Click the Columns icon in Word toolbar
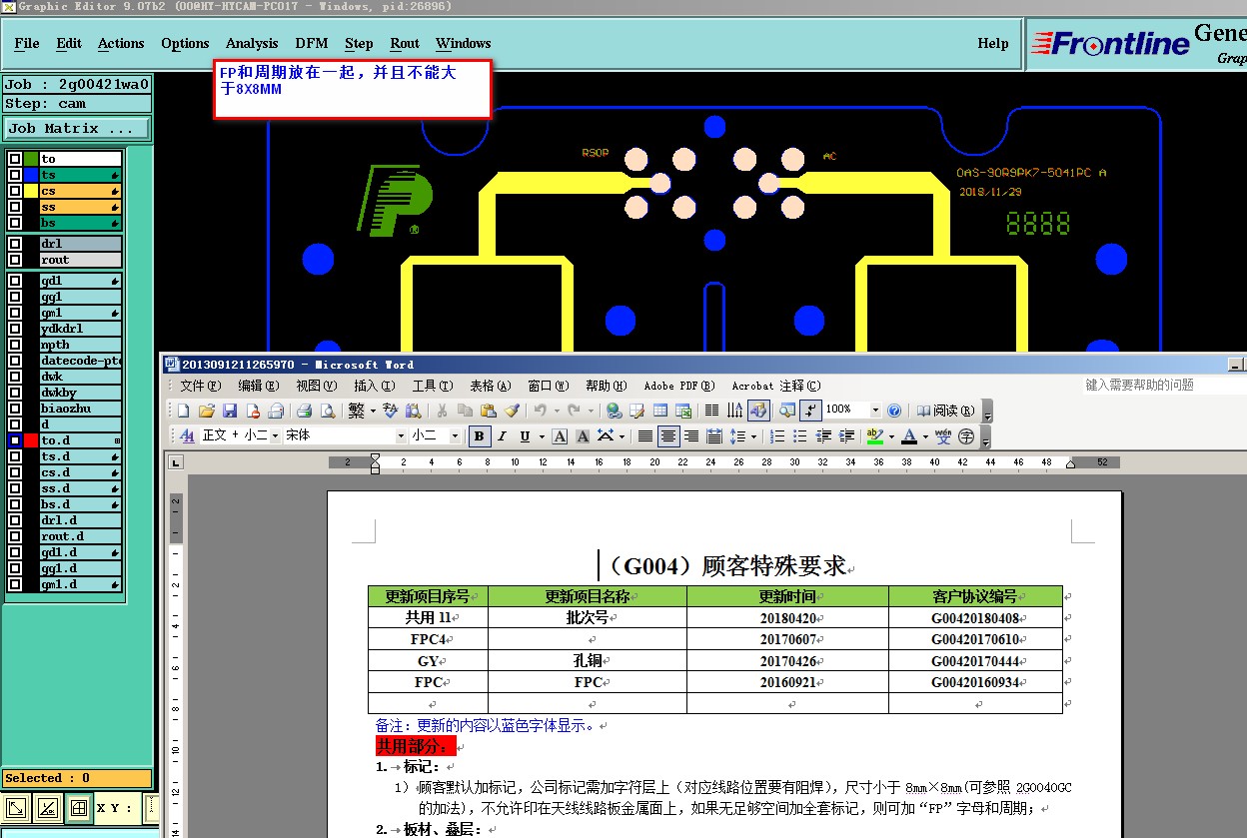The image size is (1247, 838). coord(712,411)
